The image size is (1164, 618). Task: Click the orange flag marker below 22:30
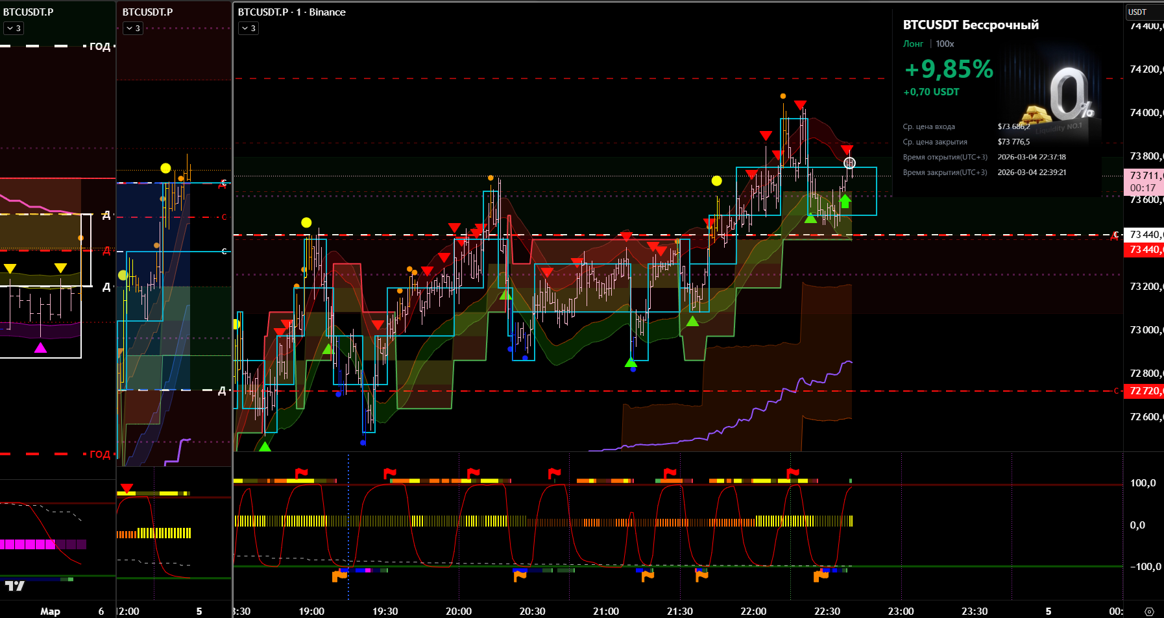coord(821,575)
